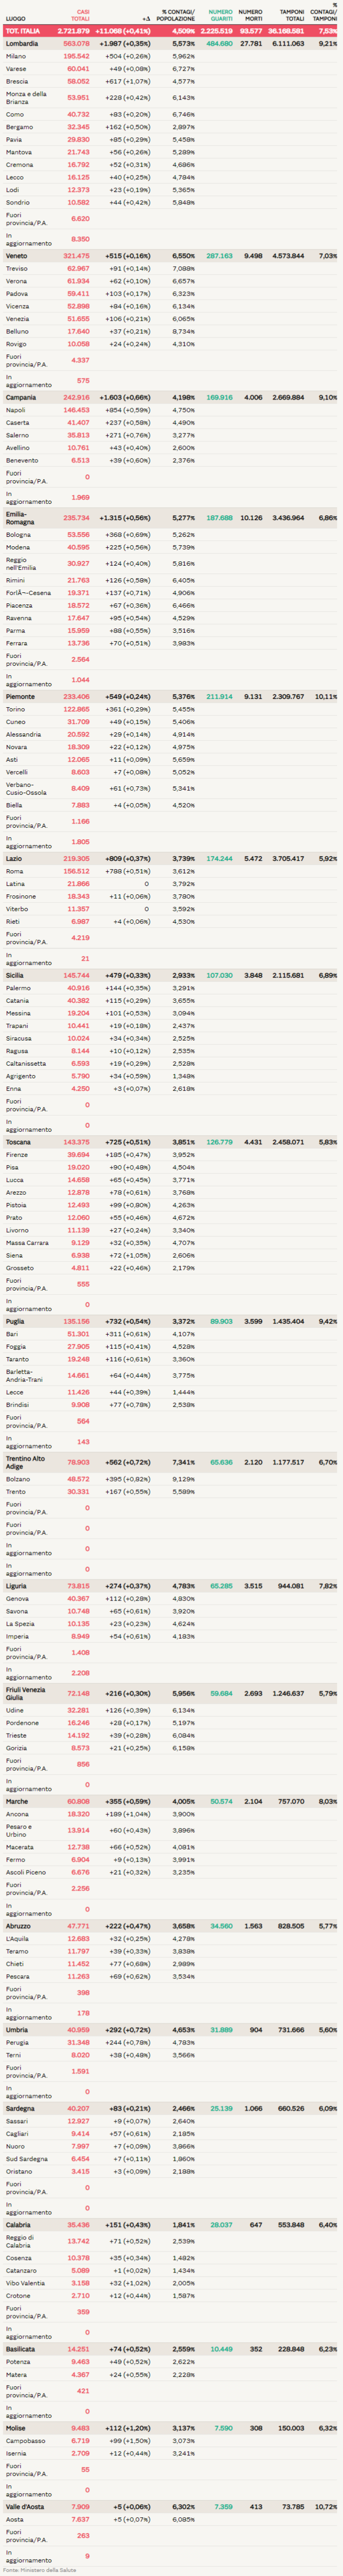Select the Campania region row label
Screen dimensions: 343x2576
tap(21, 397)
